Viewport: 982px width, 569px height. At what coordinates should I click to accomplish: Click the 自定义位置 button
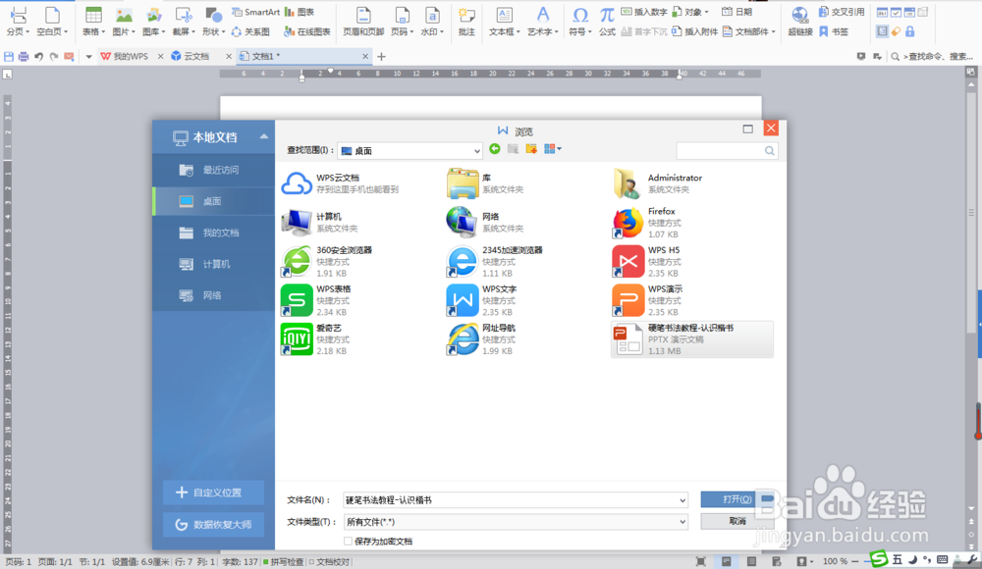pyautogui.click(x=213, y=492)
